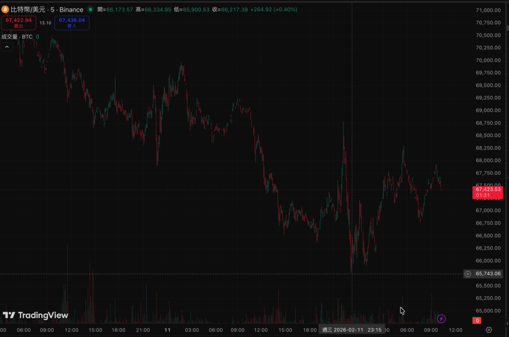Click the Bitcoin symbol logo icon
The height and width of the screenshot is (337, 509).
5,9
